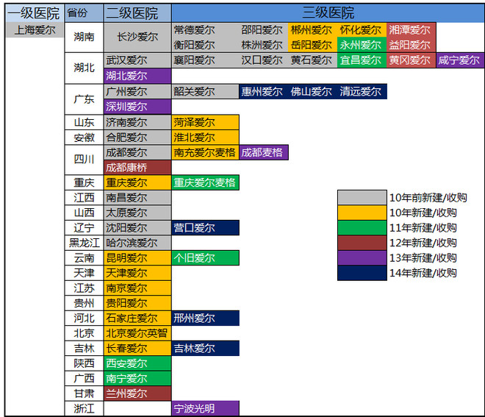Select the purple 成都麦格 cell
The image size is (485, 417).
[x=264, y=152]
